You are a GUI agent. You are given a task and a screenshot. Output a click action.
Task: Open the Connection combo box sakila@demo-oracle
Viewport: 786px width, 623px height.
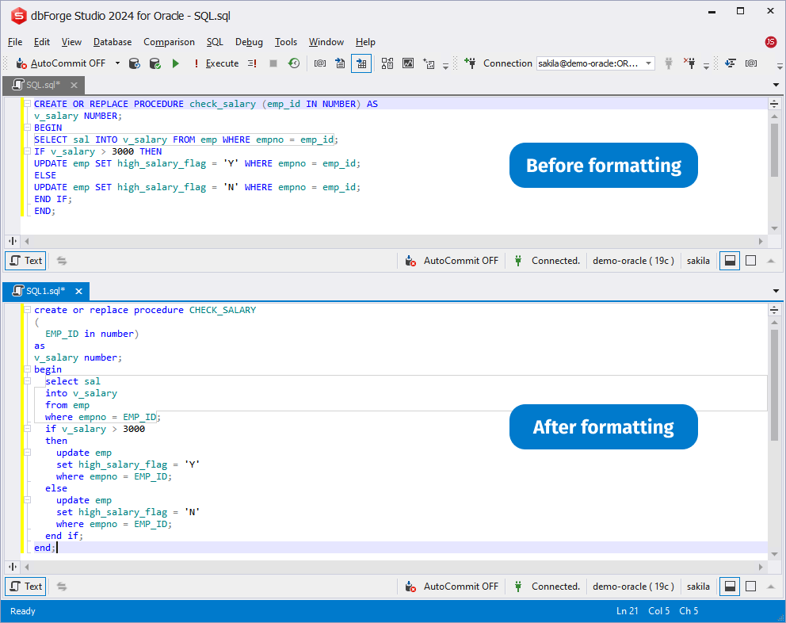coord(595,63)
